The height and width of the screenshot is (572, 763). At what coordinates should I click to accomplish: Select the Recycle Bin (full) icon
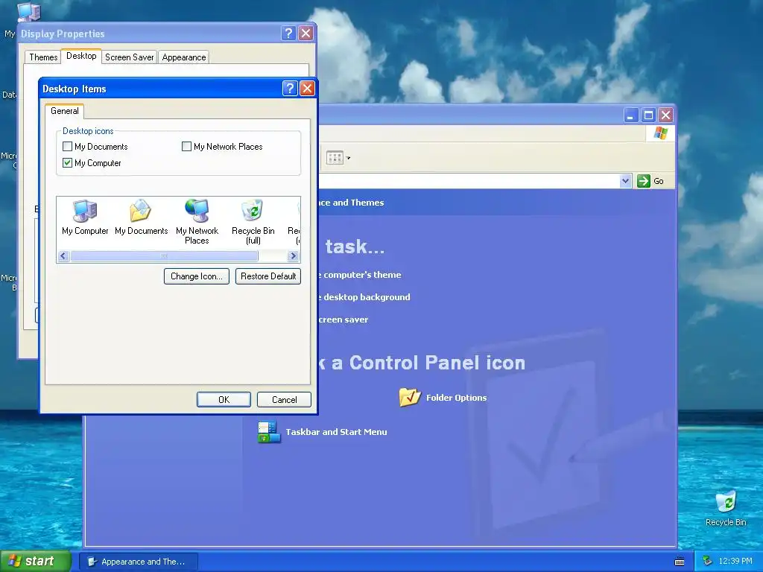point(253,221)
